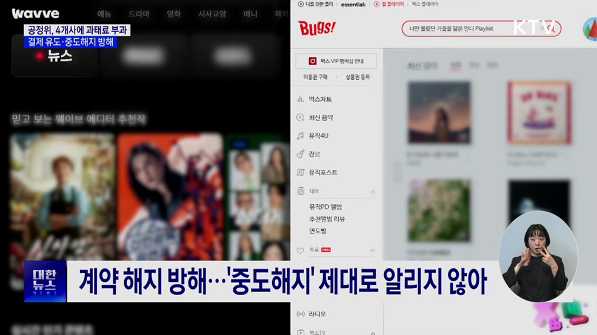Click the Bugs! logo
Screen dimensions: 597x335
click(x=317, y=28)
